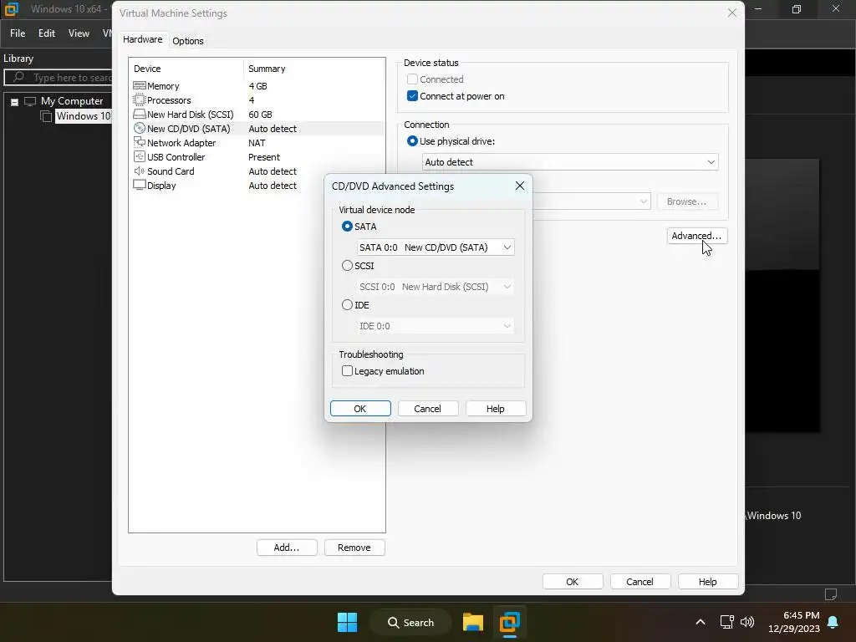The image size is (856, 642).
Task: Click the Display monitor icon
Action: (140, 185)
